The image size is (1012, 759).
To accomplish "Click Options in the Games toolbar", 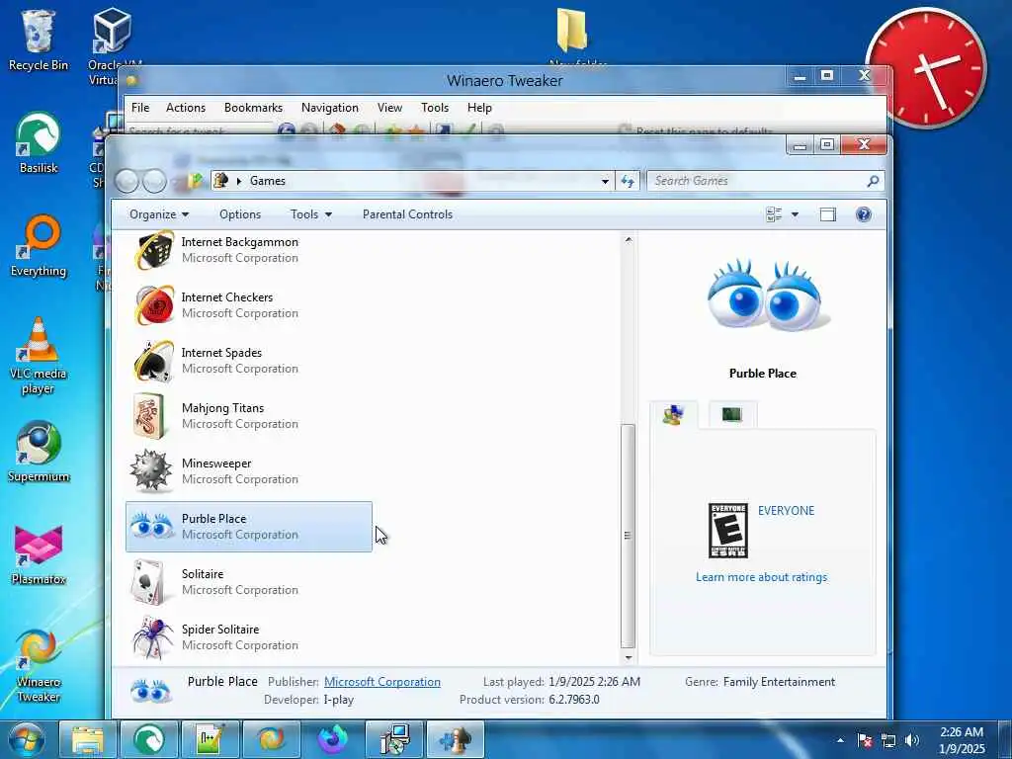I will [240, 214].
